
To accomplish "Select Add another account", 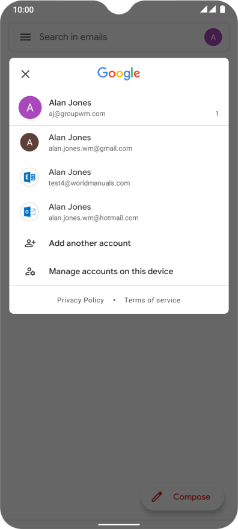I will click(x=119, y=243).
